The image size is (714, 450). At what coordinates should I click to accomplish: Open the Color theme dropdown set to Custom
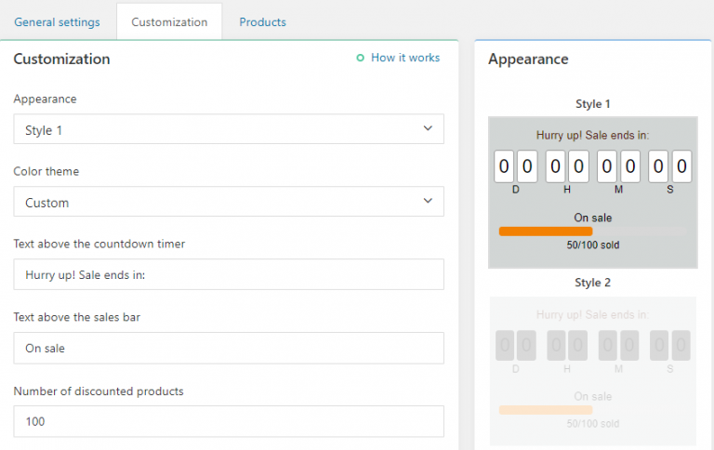[x=229, y=202]
